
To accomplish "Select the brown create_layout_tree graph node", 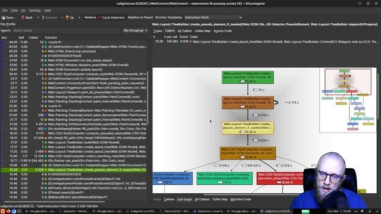I will pyautogui.click(x=248, y=103).
